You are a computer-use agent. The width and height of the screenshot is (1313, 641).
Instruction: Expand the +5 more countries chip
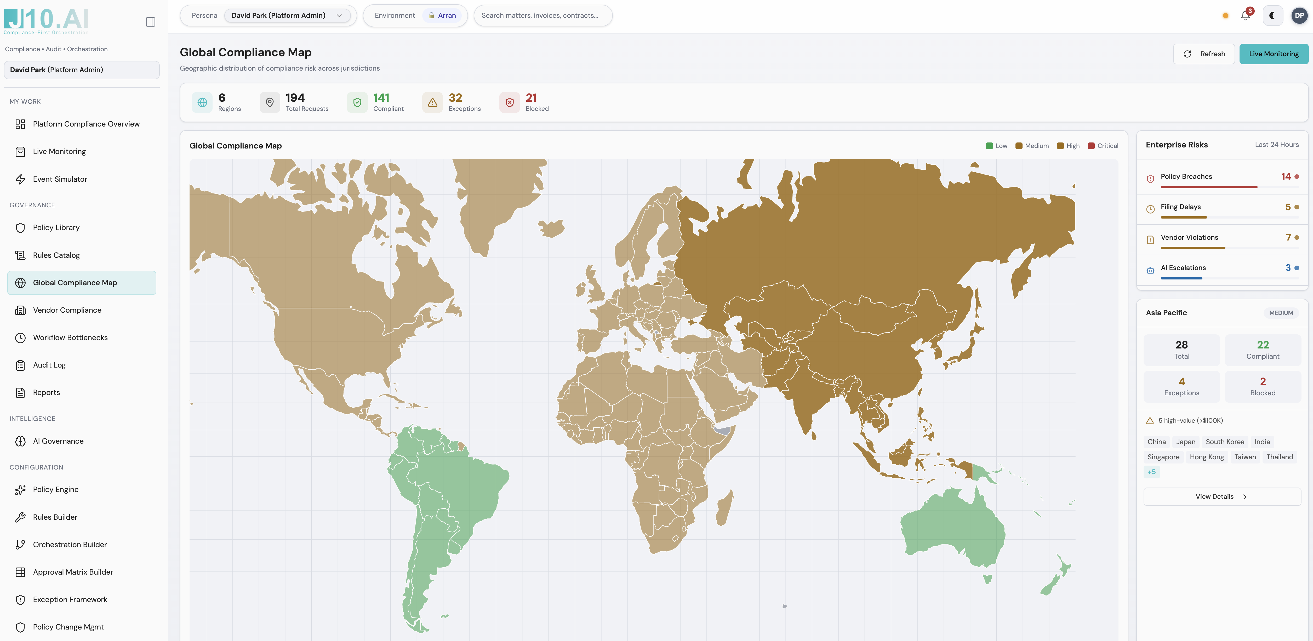pyautogui.click(x=1151, y=472)
